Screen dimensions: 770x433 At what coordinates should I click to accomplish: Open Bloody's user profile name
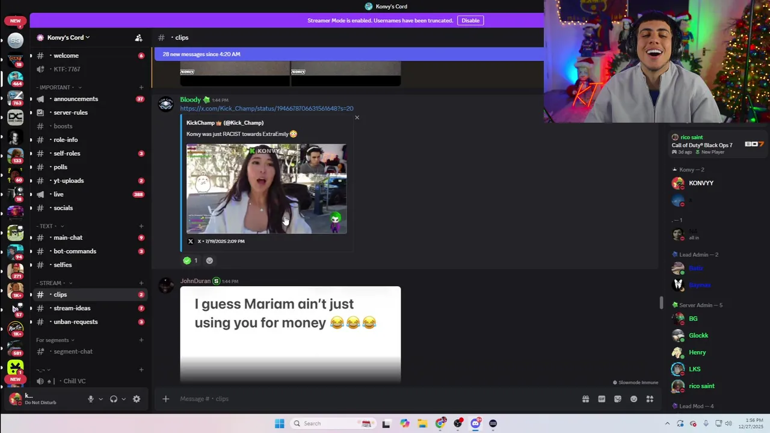point(190,100)
